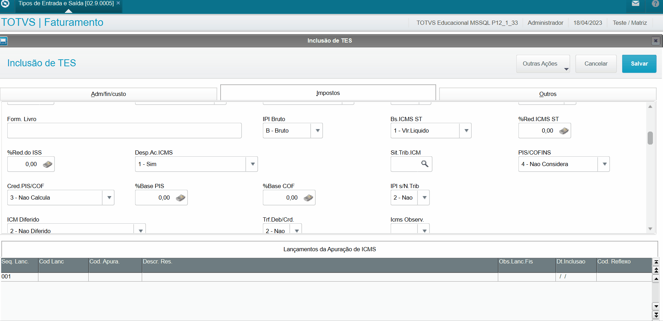The height and width of the screenshot is (321, 663).
Task: Click the Salvar button
Action: pos(639,64)
